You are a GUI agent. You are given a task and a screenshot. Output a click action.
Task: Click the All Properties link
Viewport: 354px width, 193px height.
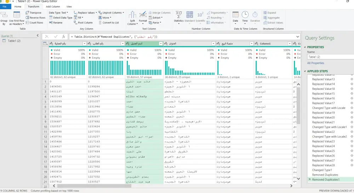315,63
